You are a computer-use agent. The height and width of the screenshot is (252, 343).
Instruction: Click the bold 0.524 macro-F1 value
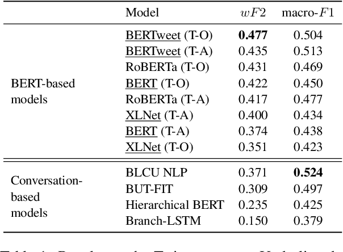click(308, 172)
